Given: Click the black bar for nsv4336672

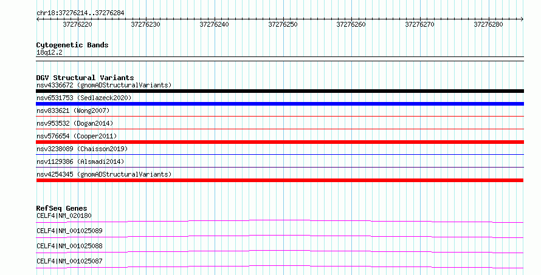Looking at the screenshot, I should click(x=280, y=91).
